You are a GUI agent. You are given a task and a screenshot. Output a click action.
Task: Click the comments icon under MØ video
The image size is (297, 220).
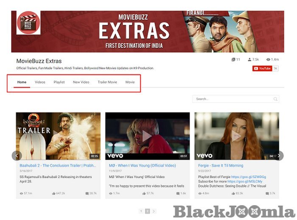[177, 193]
